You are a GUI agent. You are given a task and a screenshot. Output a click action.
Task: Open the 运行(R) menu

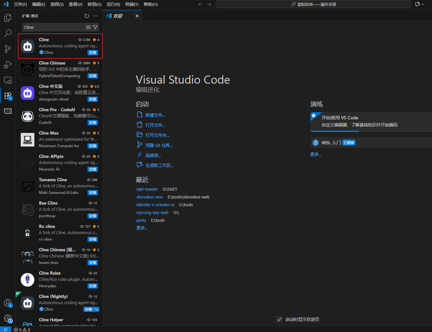coord(113,4)
